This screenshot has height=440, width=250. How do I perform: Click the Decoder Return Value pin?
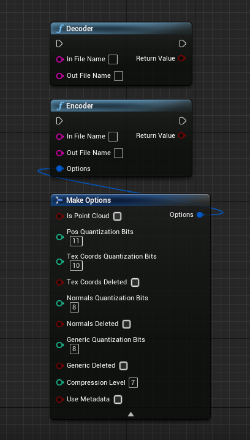pyautogui.click(x=182, y=58)
